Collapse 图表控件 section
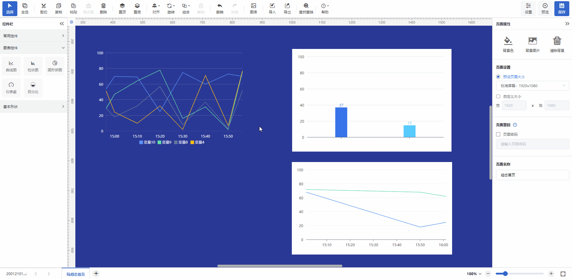This screenshot has height=279, width=572. pyautogui.click(x=33, y=48)
